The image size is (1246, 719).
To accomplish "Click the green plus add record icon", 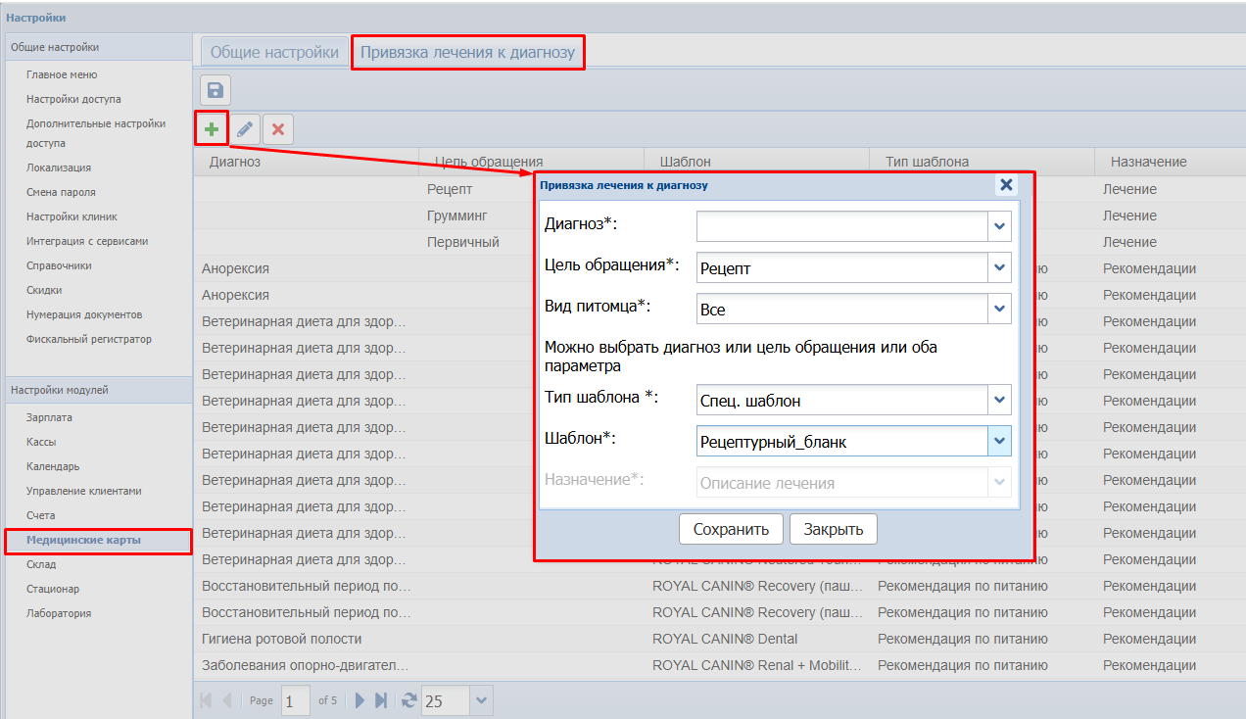I will (x=212, y=128).
